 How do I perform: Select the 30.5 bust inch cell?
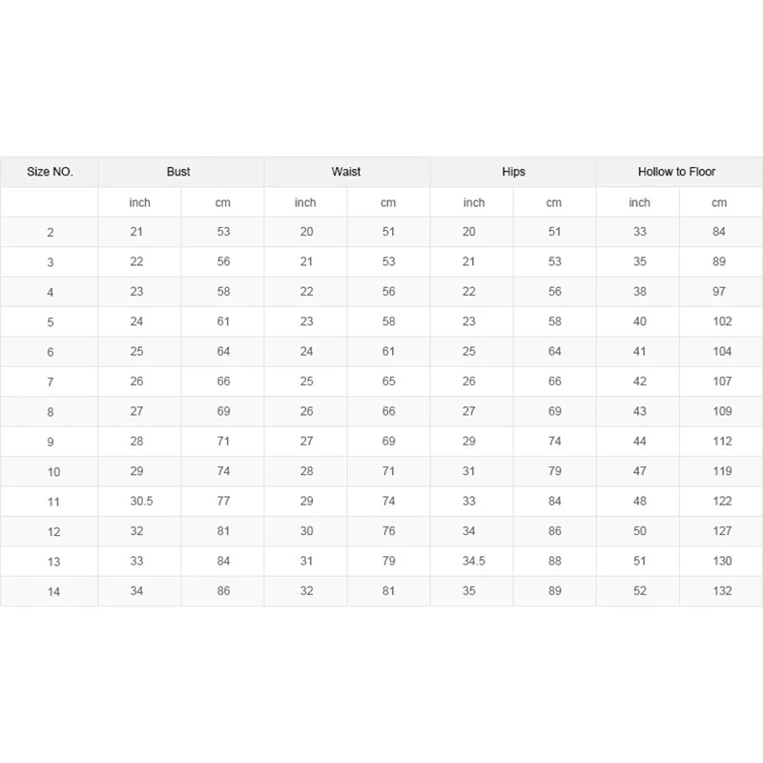[x=140, y=501]
